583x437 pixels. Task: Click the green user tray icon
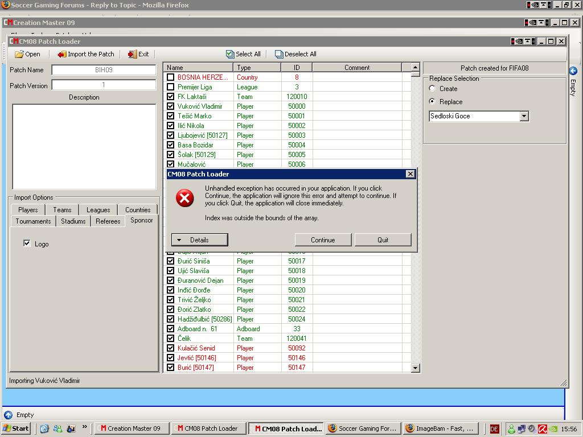point(512,429)
